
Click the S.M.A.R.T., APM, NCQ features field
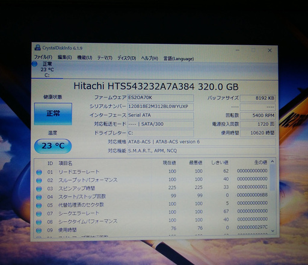click(202, 151)
